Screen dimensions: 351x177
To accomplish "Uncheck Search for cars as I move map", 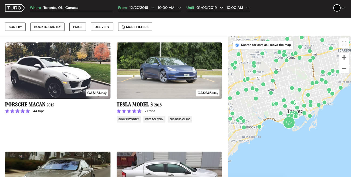I will 237,45.
